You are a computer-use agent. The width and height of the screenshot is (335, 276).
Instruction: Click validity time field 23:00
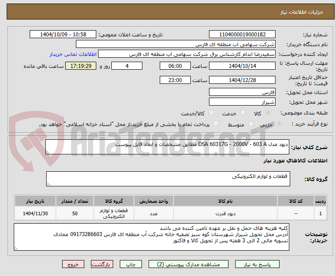(x=175, y=80)
